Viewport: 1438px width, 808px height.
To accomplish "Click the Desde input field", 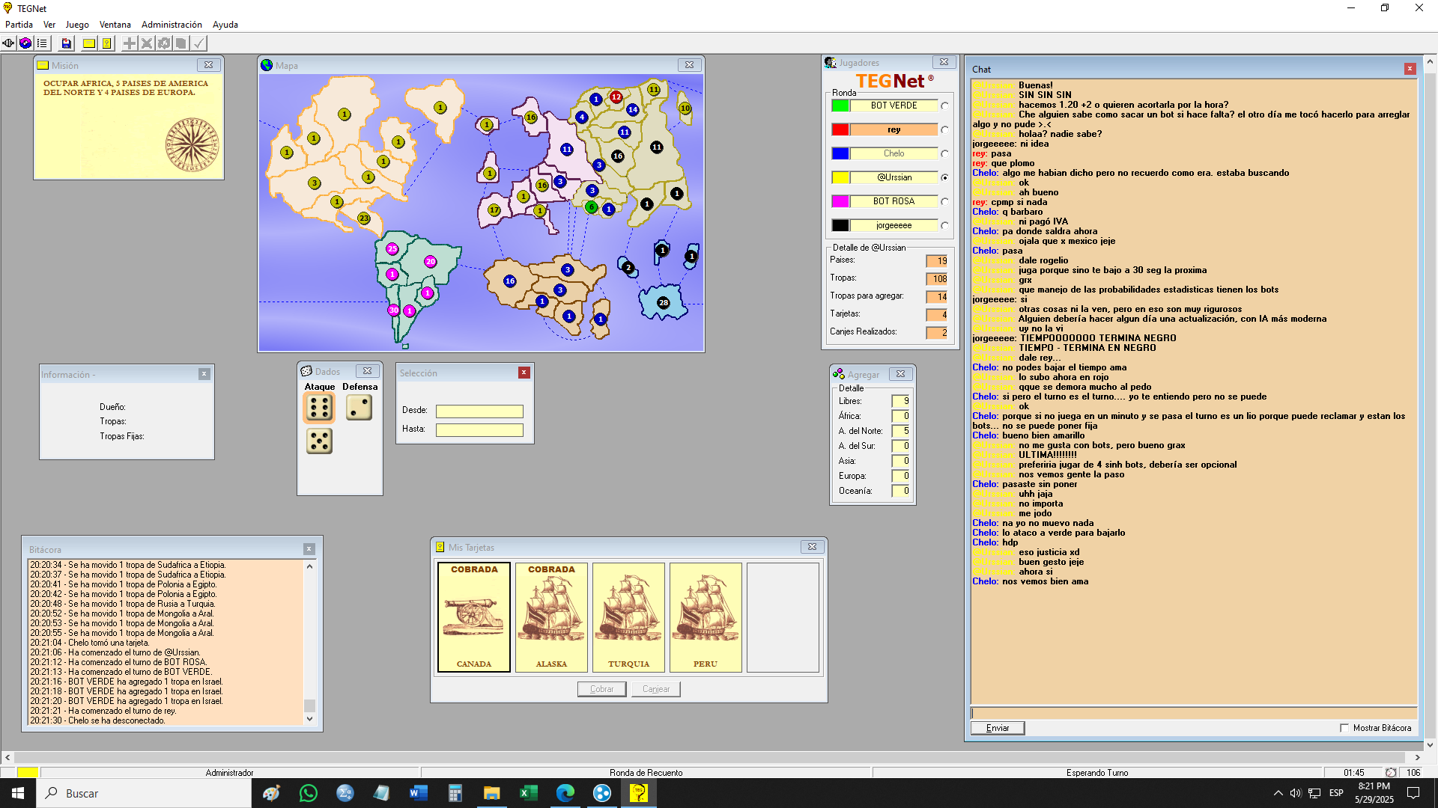I will click(479, 411).
